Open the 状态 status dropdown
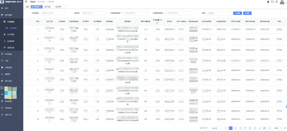Screen dimensions: 287x131 (x=219, y=13)
